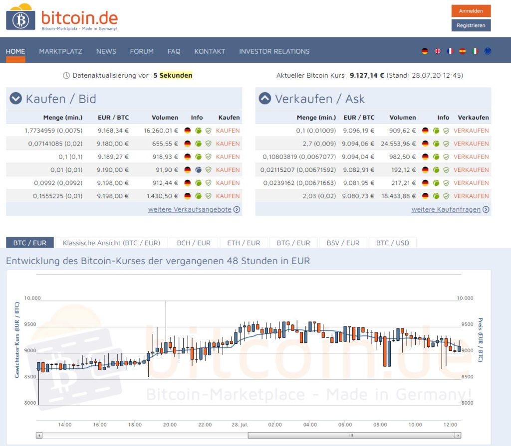Click green trust icon in 9.189,27 € row

198,156
